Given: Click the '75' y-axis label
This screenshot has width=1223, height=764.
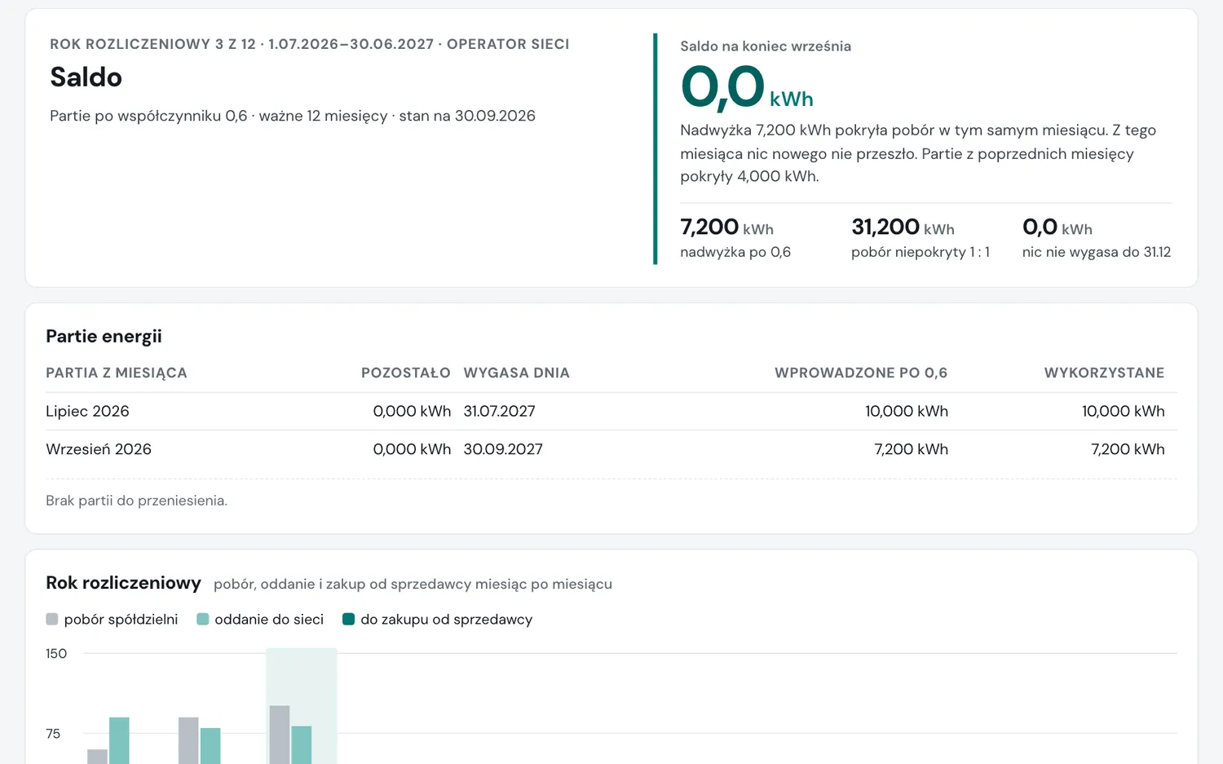Looking at the screenshot, I should [53, 734].
